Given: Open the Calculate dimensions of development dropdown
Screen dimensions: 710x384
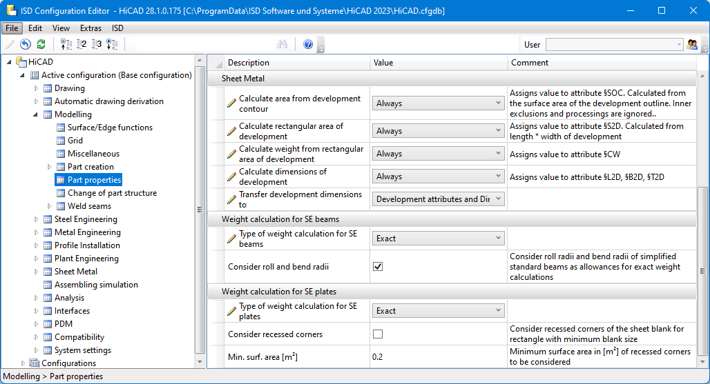Looking at the screenshot, I should (439, 176).
